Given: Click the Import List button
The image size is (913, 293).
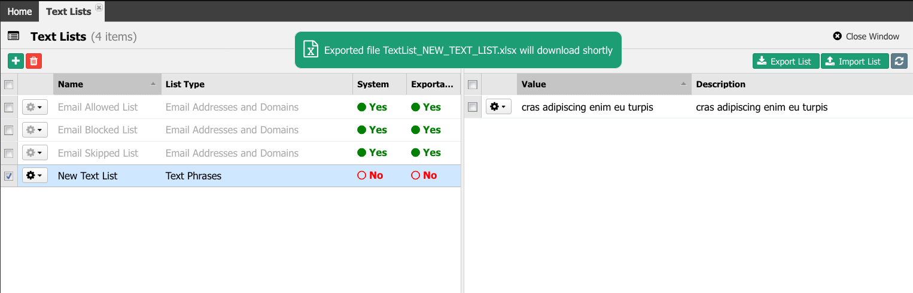Looking at the screenshot, I should [x=854, y=61].
